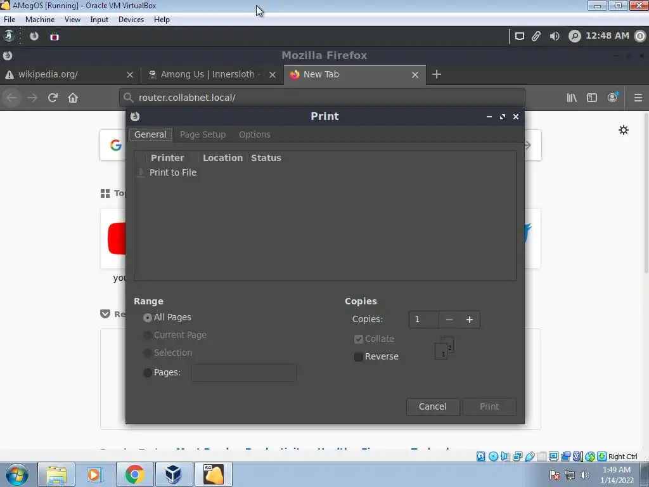649x487 pixels.
Task: Open VirtualBox Machine menu
Action: 40,20
